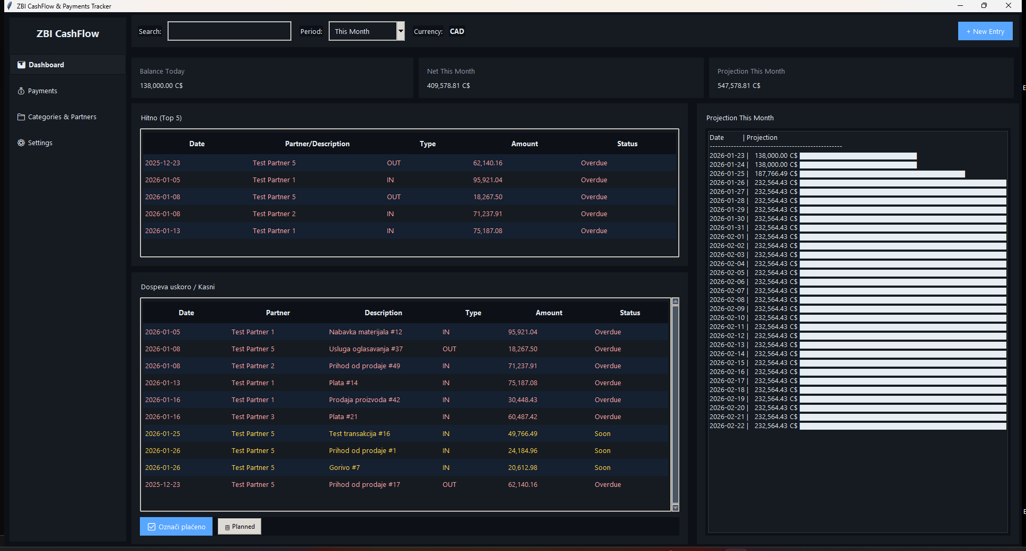Open Categories & Partners section
The width and height of the screenshot is (1026, 551).
(68, 117)
